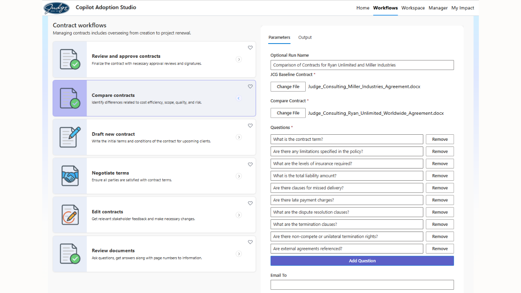The image size is (521, 293).
Task: Switch to the Parameters tab
Action: click(279, 37)
